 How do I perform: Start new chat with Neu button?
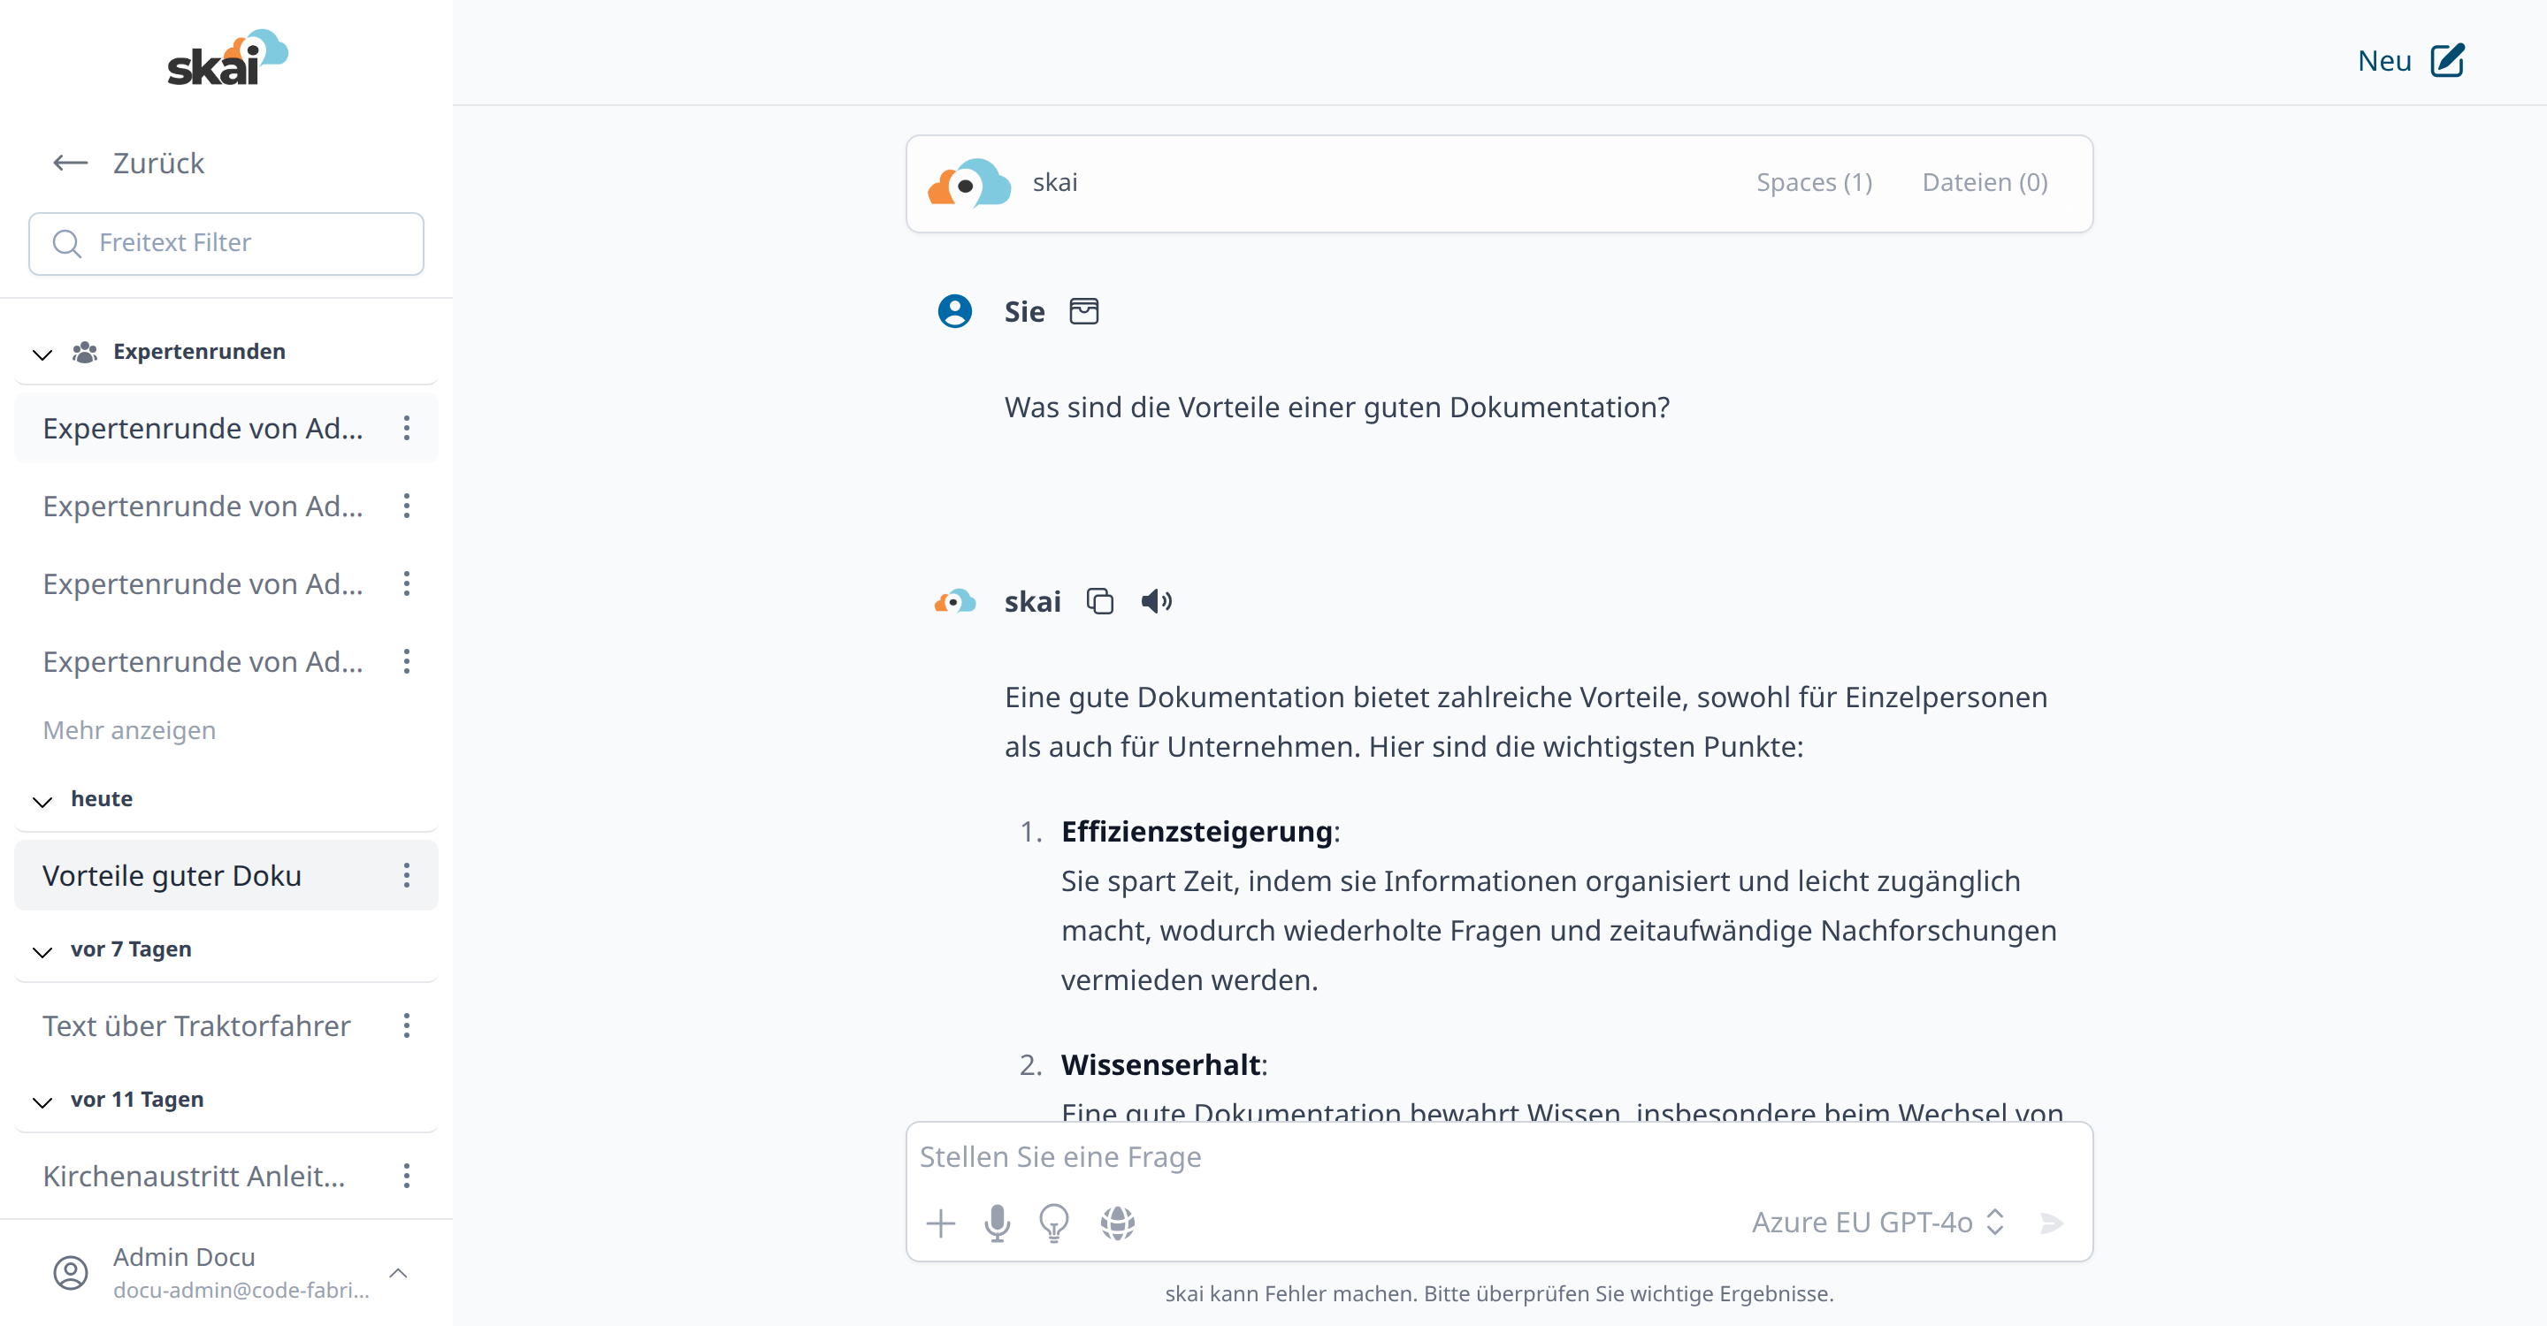tap(2411, 61)
